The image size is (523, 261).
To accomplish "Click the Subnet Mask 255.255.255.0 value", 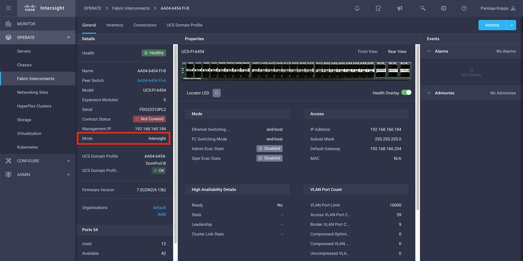I will (388, 139).
